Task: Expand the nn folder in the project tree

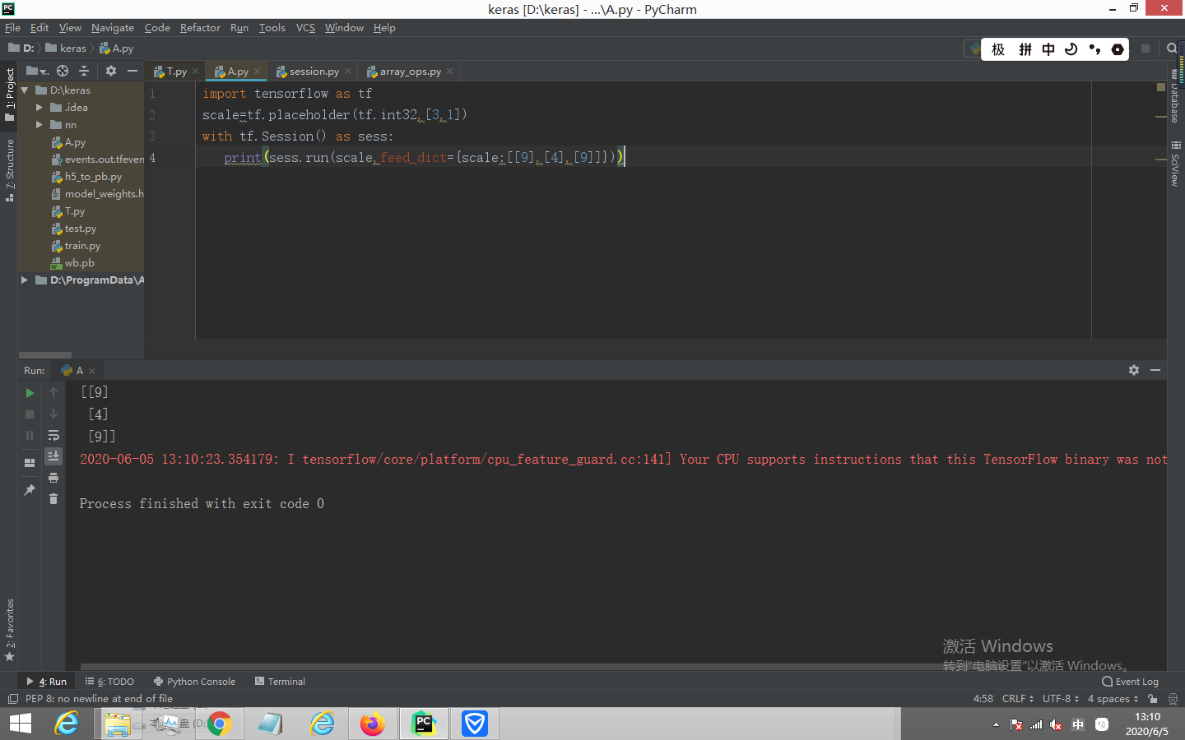Action: tap(37, 124)
